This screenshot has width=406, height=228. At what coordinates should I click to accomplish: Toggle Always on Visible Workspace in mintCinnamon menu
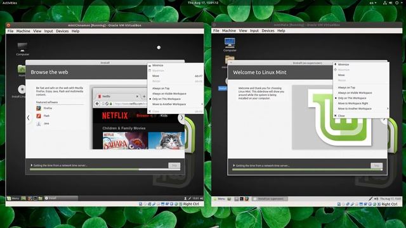click(x=175, y=94)
